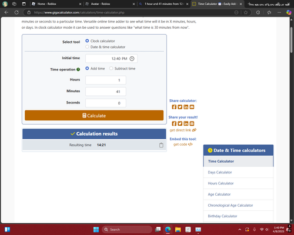This screenshot has width=294, height=235.
Task: Open volume control in system tray
Action: pos(267,229)
